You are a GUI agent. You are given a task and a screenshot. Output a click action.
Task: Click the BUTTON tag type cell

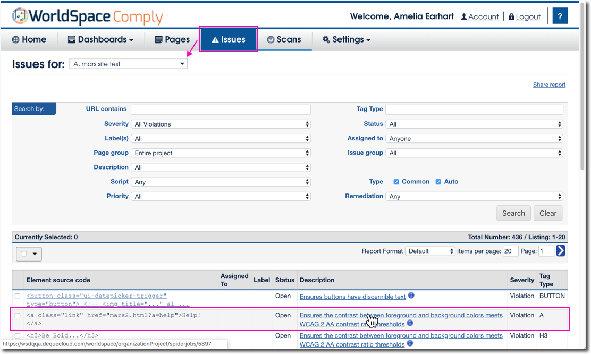point(552,296)
